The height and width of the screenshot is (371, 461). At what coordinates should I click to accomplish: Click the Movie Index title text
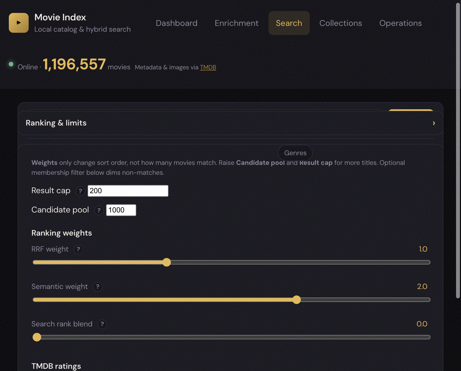(60, 17)
